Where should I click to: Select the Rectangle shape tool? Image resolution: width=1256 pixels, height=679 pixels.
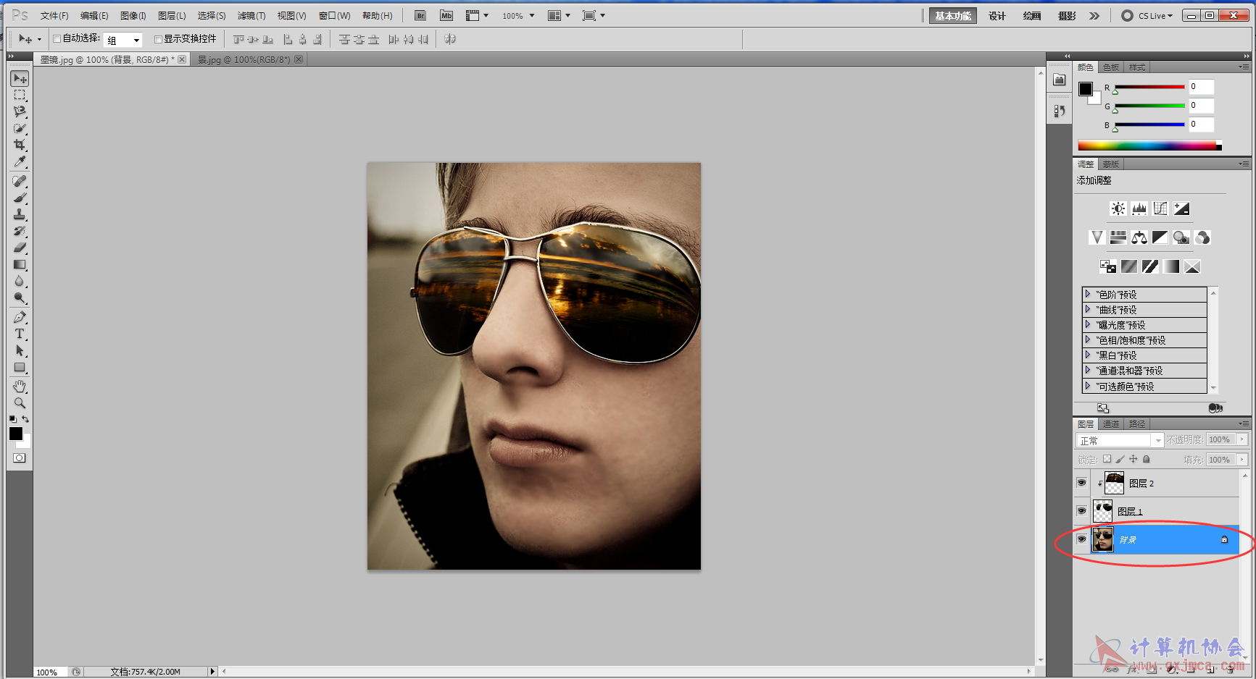[x=20, y=367]
